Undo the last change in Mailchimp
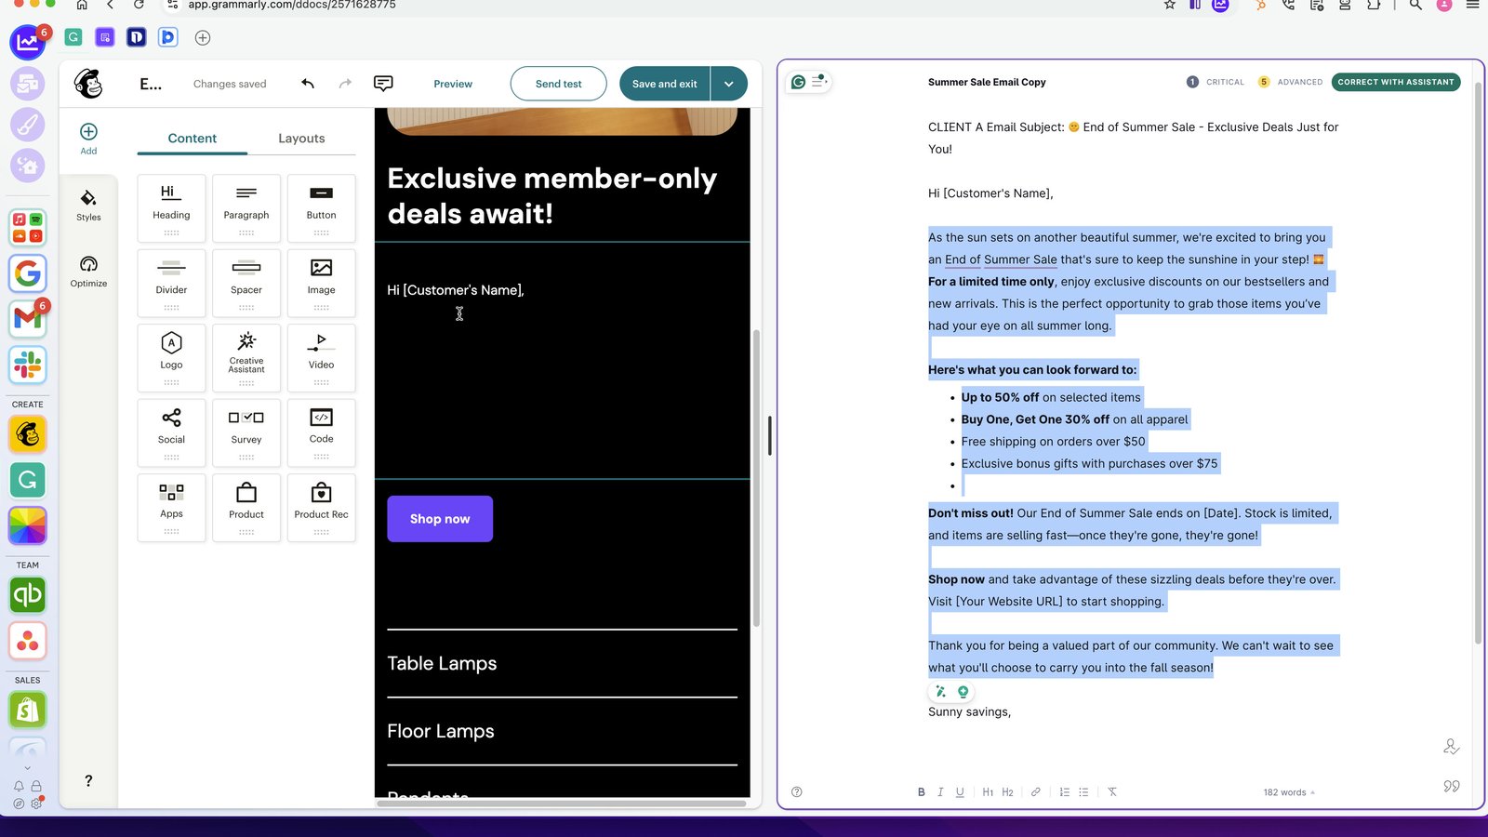This screenshot has height=837, width=1488. coord(308,84)
